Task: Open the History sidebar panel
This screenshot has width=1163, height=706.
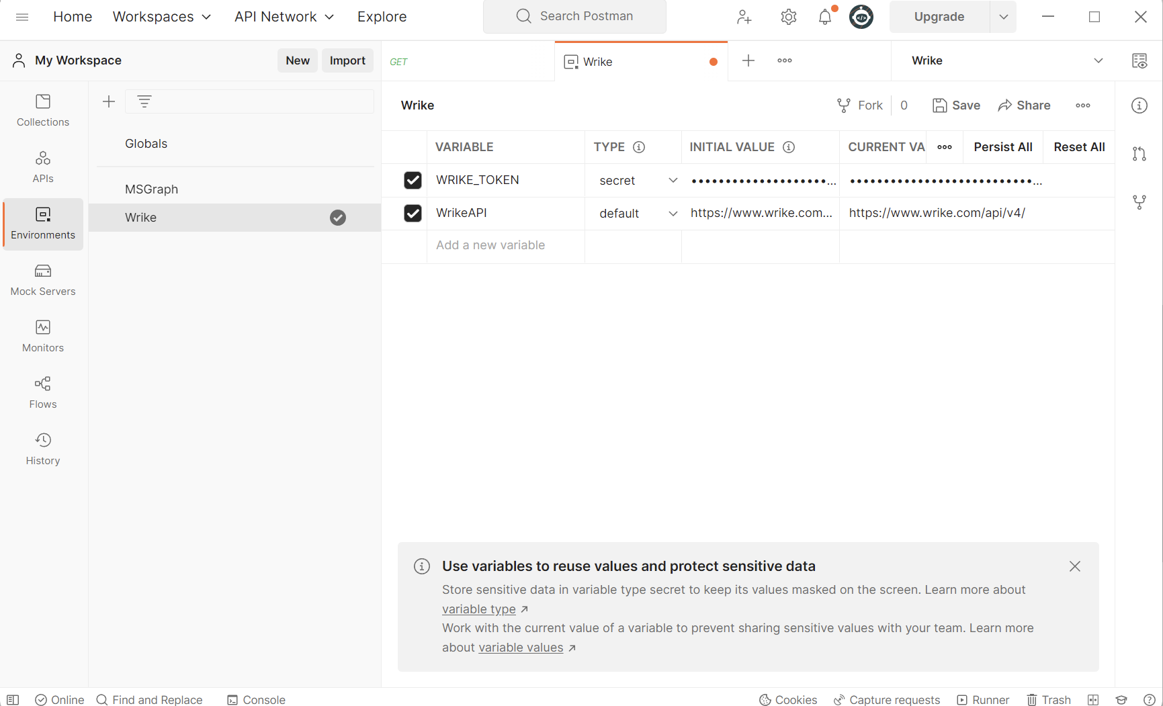Action: click(x=43, y=449)
